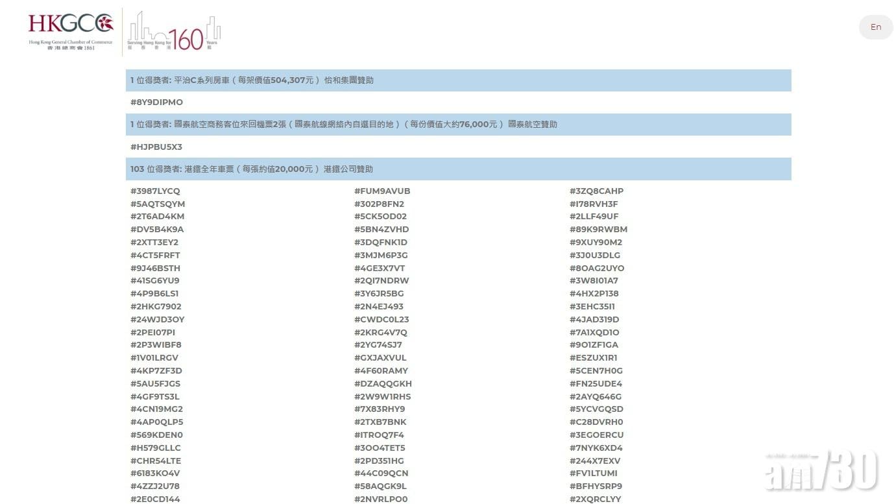The image size is (894, 504).
Task: Click the MTR annual pass prize header
Action: point(458,169)
